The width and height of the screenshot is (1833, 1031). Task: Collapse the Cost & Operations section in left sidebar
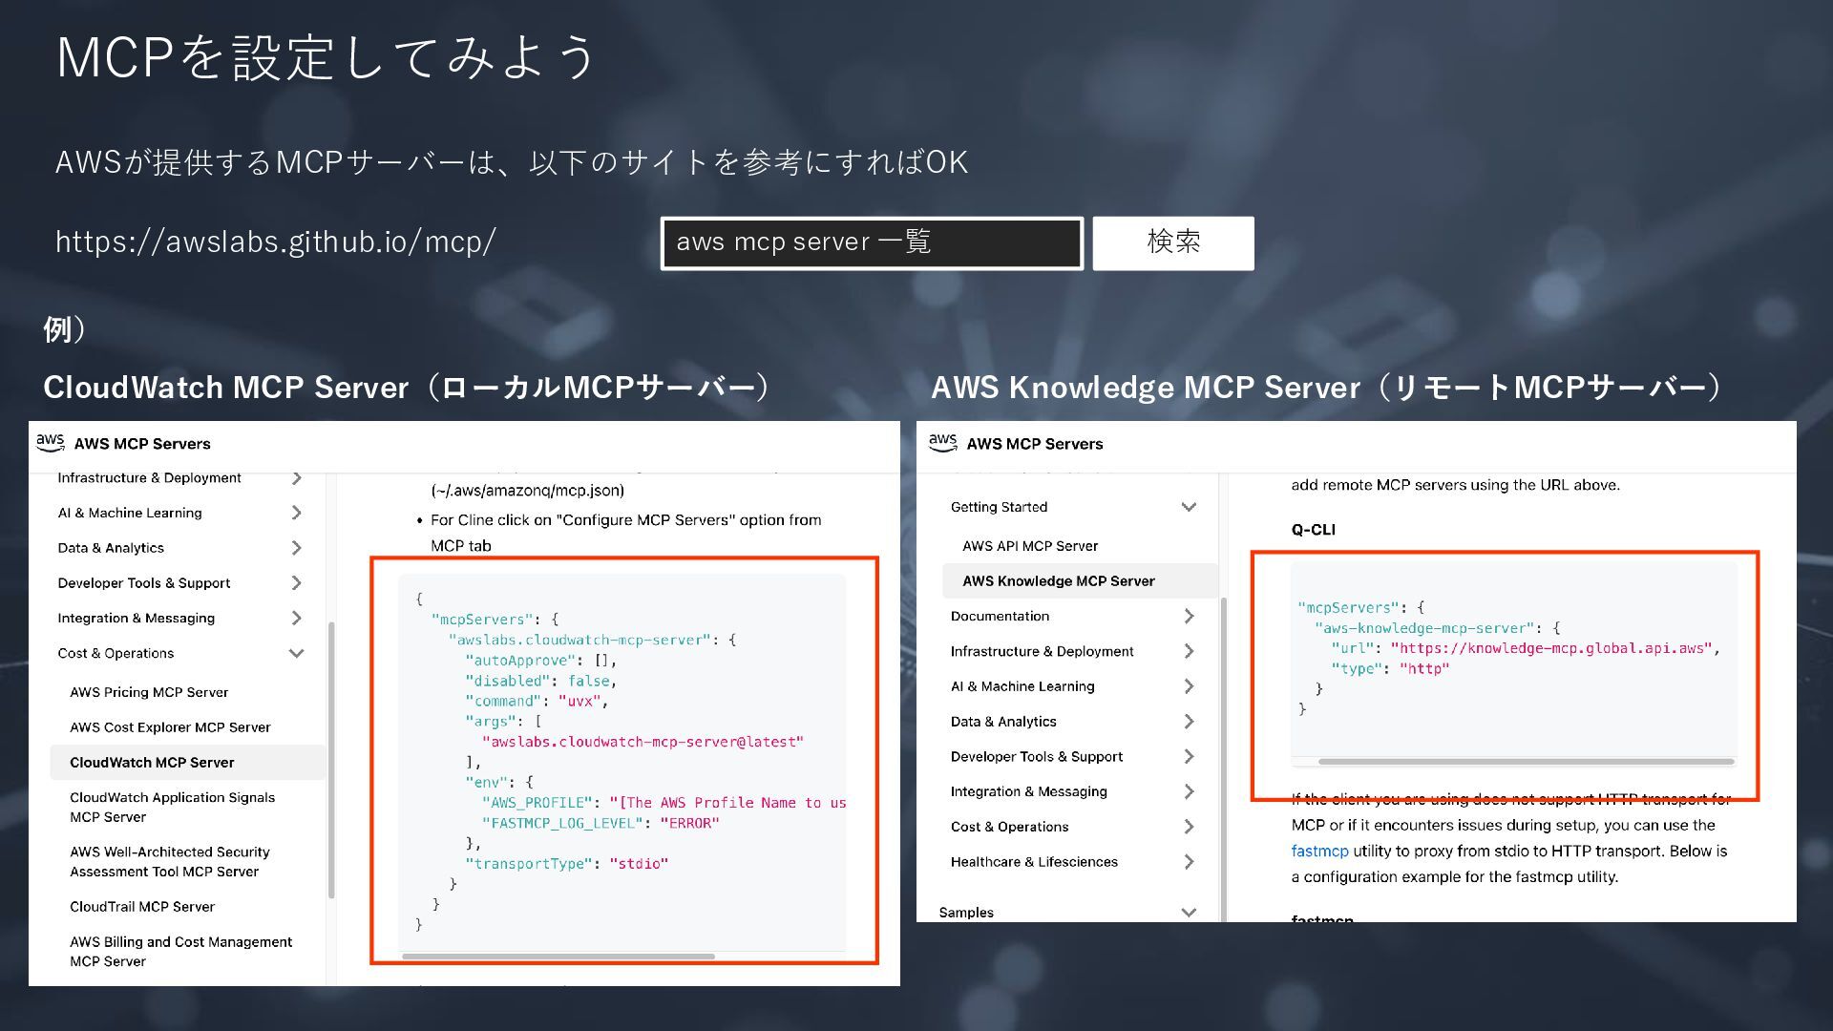[x=296, y=654]
